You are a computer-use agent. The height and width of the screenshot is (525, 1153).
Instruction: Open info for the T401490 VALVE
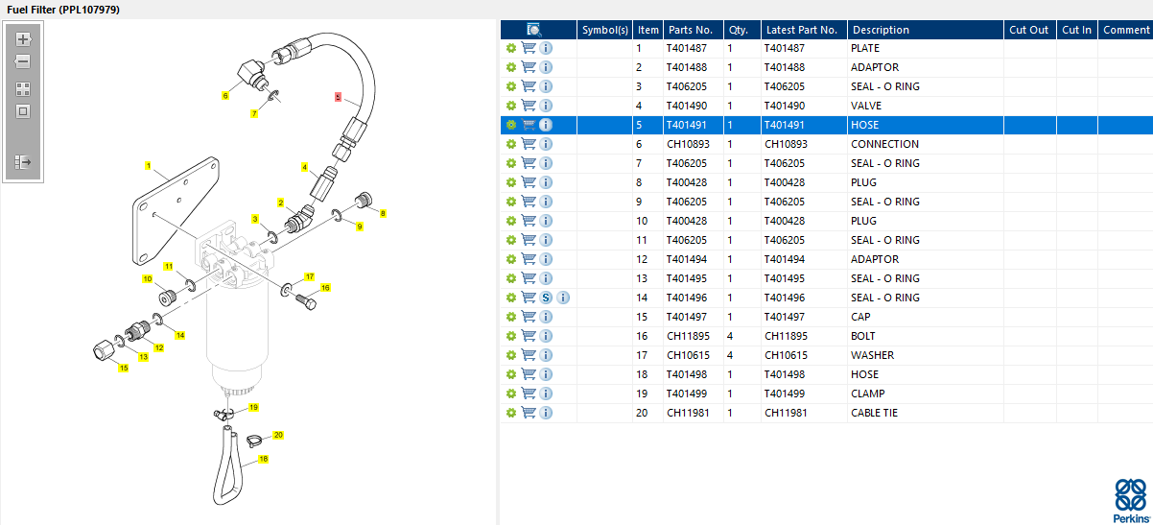(x=546, y=106)
